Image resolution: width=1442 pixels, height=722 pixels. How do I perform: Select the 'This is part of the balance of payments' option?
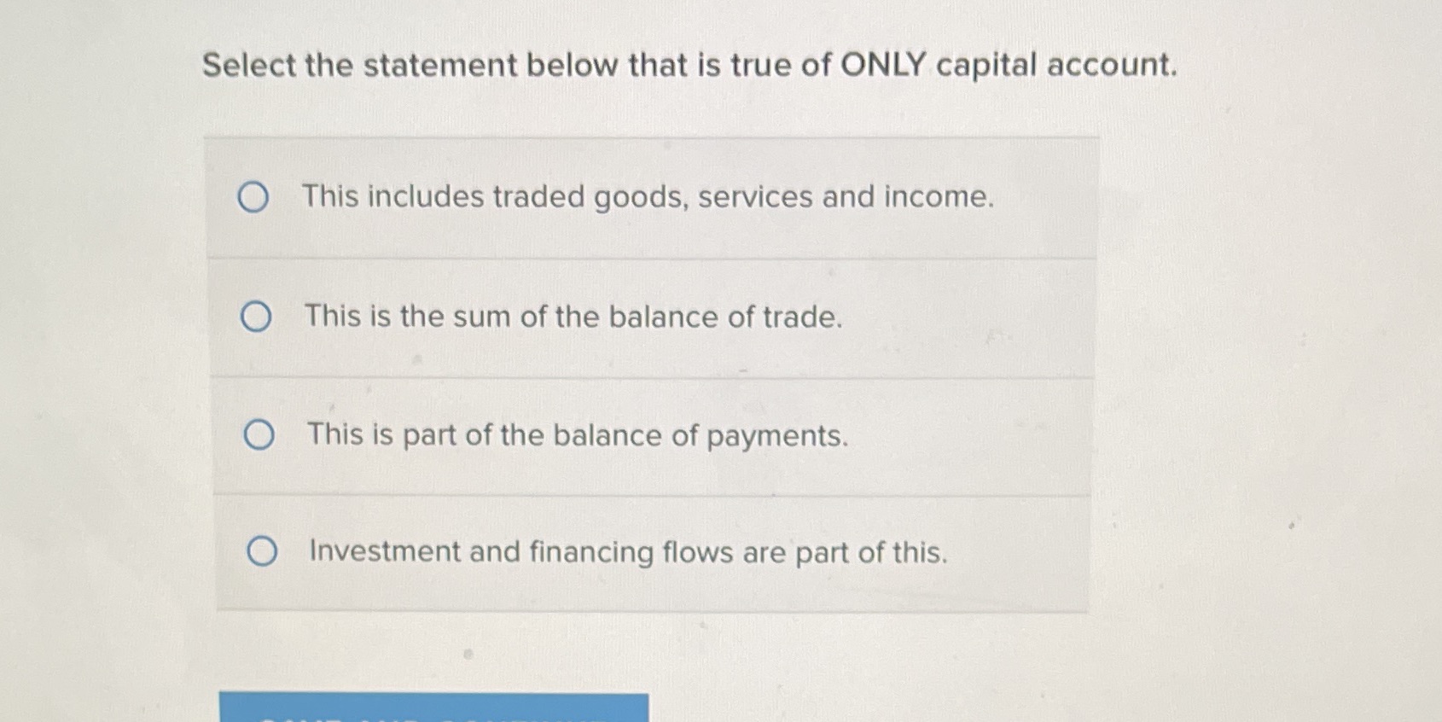tap(576, 437)
